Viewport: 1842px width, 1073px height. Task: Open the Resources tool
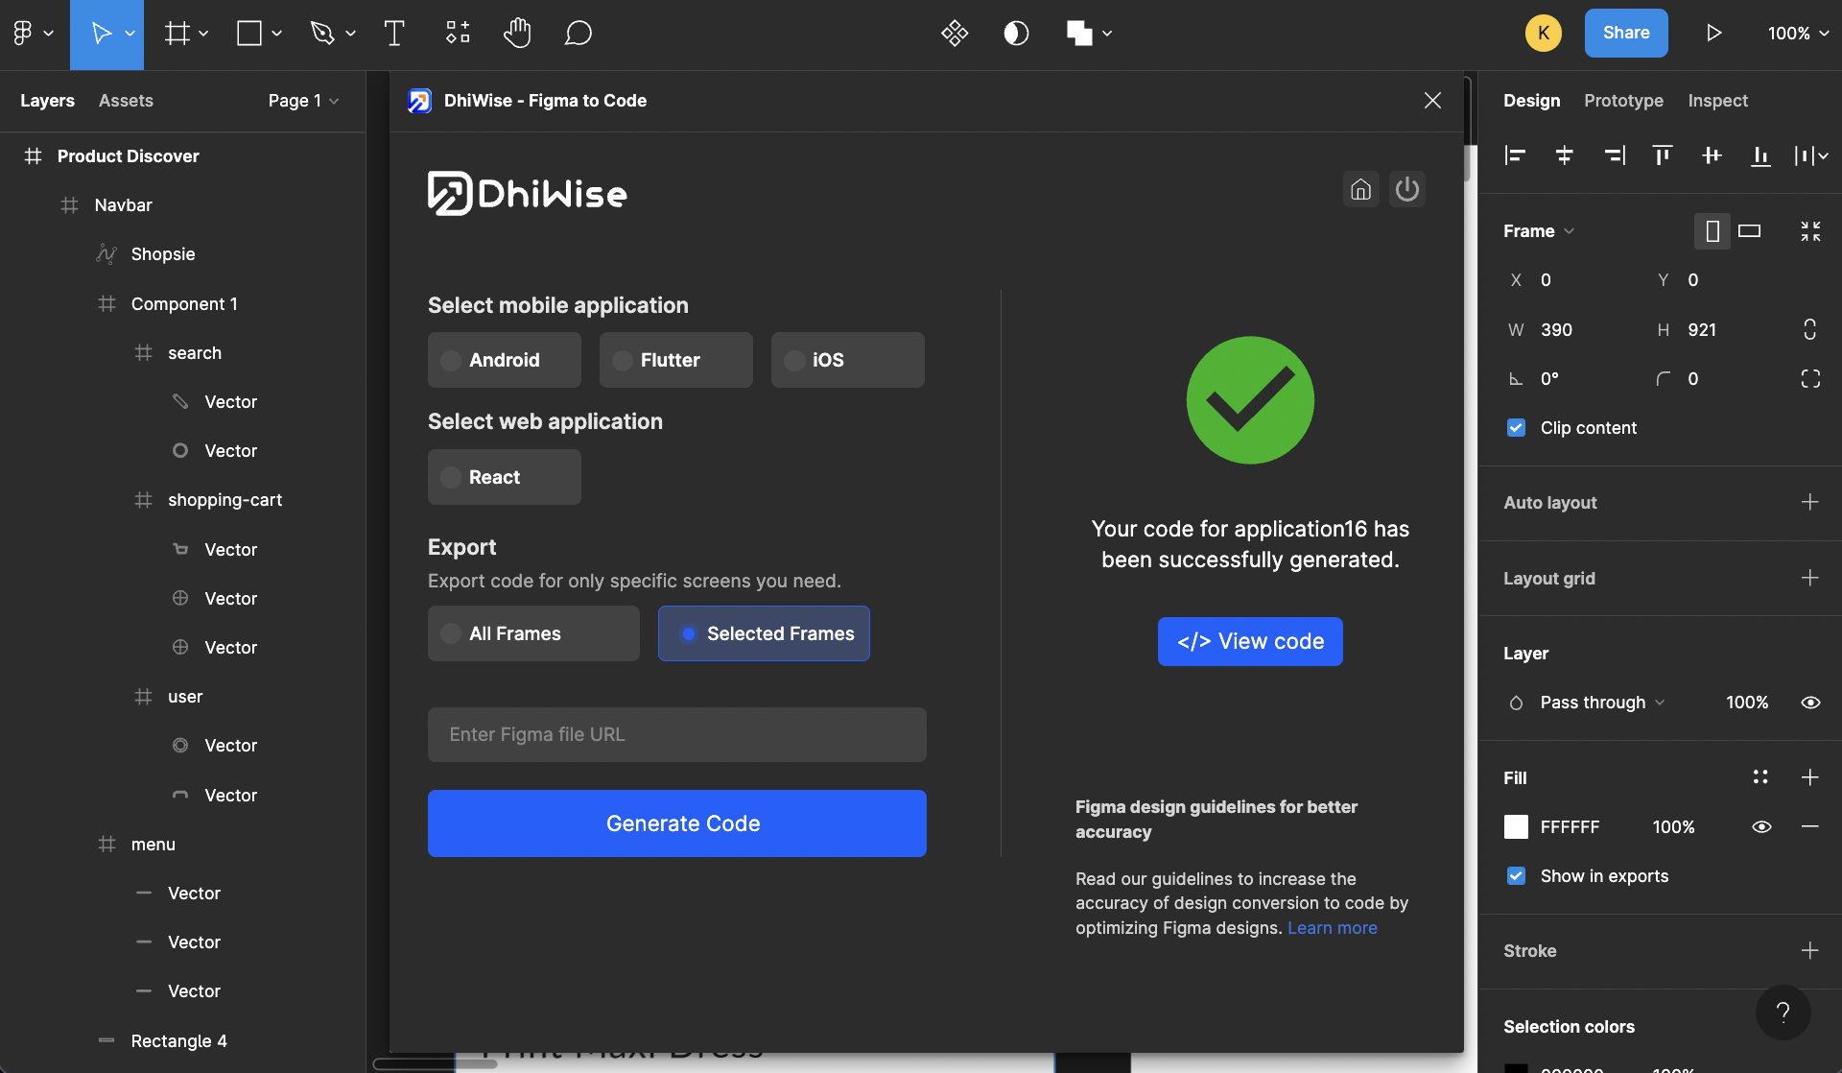tap(458, 34)
